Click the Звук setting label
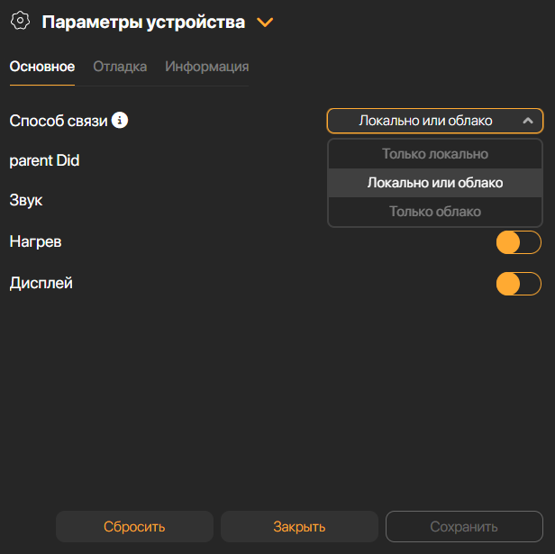555x554 pixels. click(x=26, y=200)
